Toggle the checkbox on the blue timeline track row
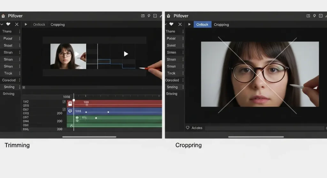This screenshot has height=178, width=327. (x=64, y=110)
